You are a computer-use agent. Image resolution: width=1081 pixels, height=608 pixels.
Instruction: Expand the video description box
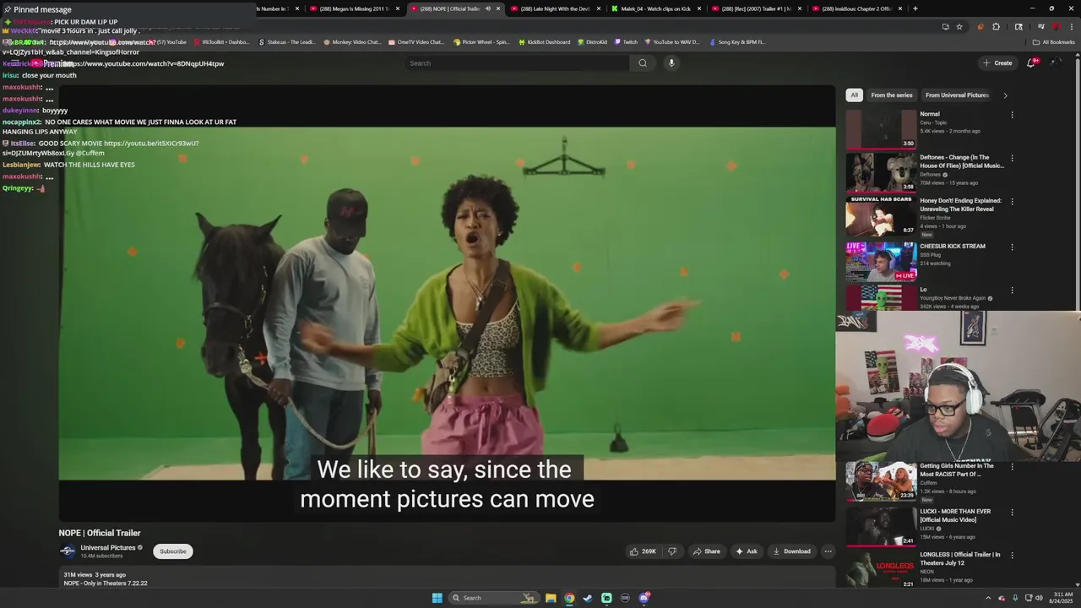pyautogui.click(x=447, y=578)
